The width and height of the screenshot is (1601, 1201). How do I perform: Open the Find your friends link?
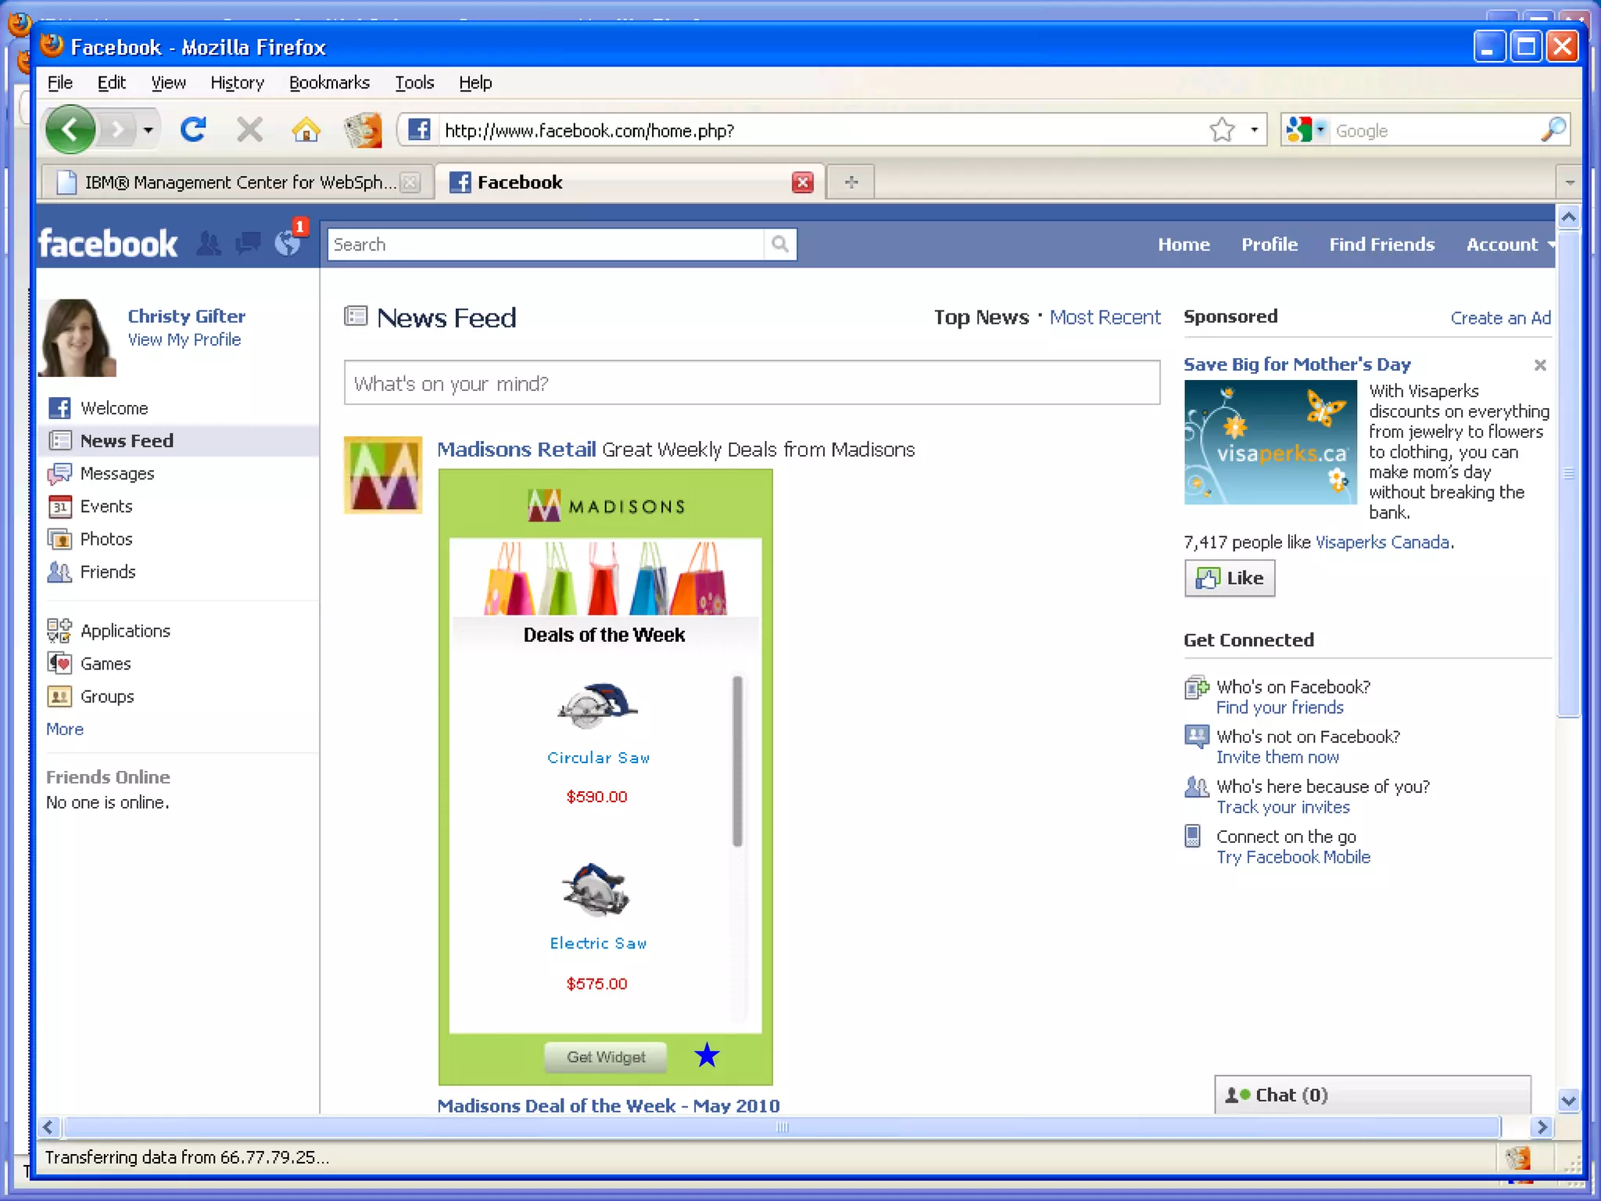pyautogui.click(x=1280, y=708)
